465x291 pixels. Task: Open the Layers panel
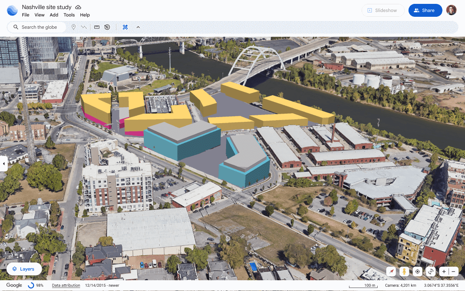click(24, 269)
